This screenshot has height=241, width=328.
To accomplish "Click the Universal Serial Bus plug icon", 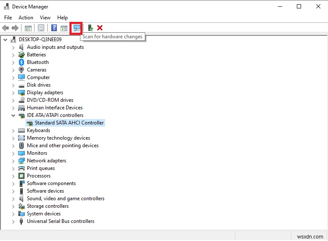I will click(21, 221).
